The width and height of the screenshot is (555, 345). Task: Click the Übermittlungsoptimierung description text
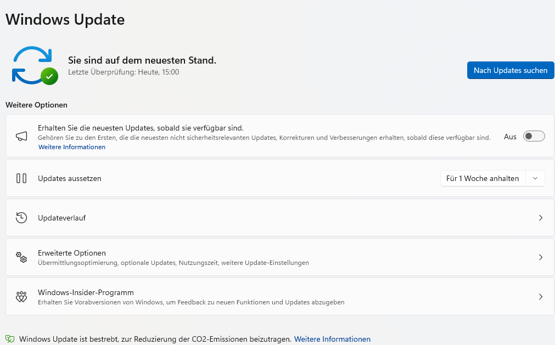173,263
